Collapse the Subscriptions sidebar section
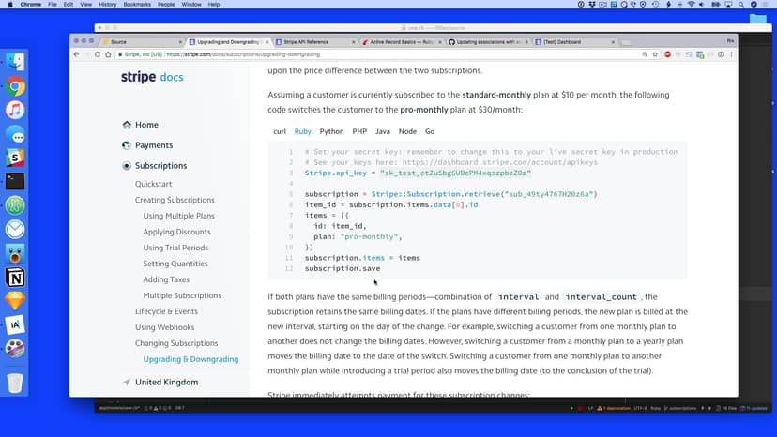This screenshot has height=437, width=777. 160,166
